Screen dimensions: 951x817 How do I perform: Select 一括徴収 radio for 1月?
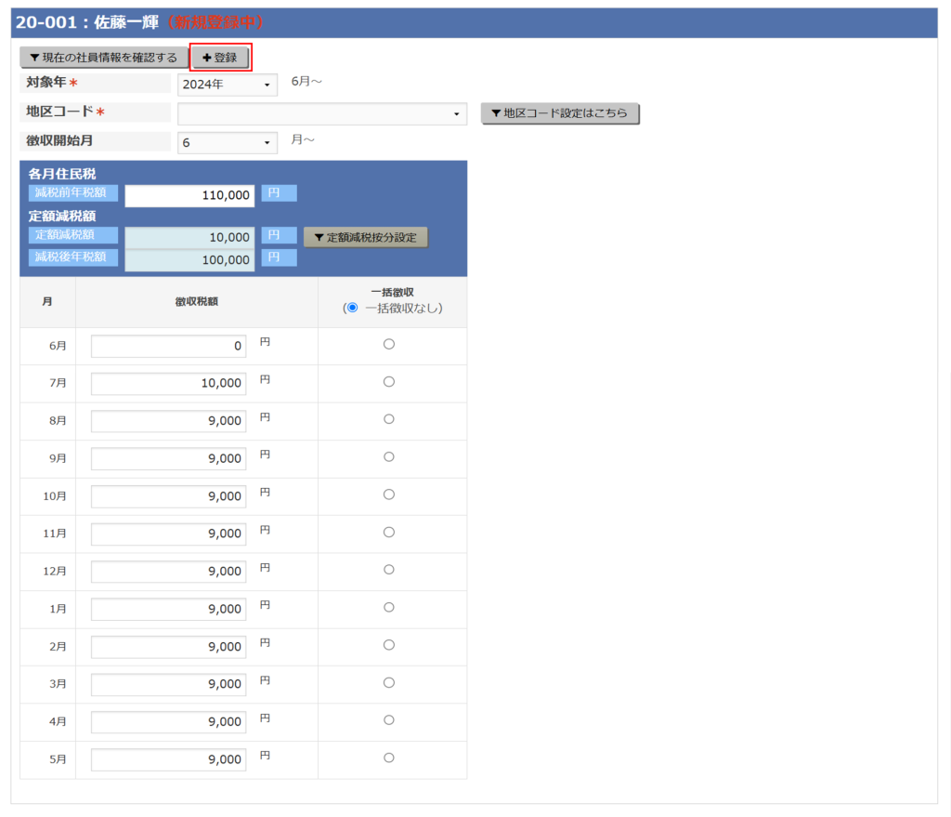[x=389, y=608]
